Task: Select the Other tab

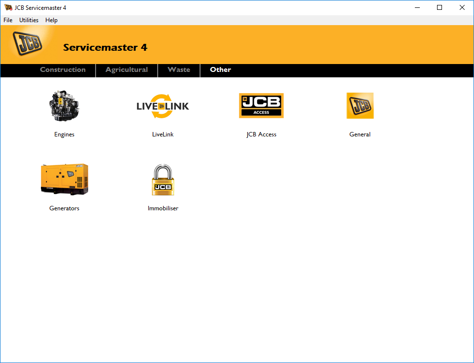Action: click(220, 70)
